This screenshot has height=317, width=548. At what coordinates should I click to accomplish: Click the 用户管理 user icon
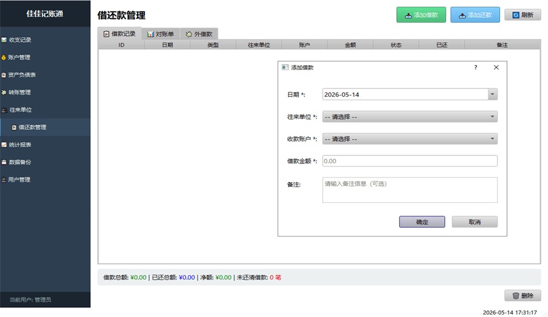tap(4, 180)
